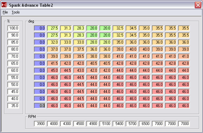This screenshot has height=133, width=203.
Task: Click the 35.0 percent load field
Action: click(x=13, y=106)
